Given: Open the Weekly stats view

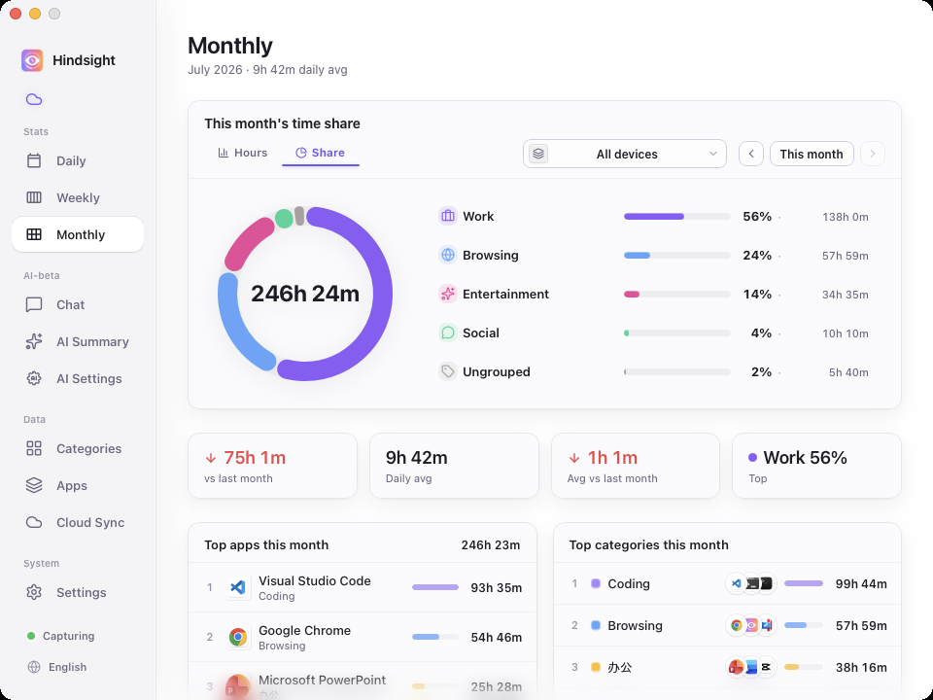Looking at the screenshot, I should point(78,197).
